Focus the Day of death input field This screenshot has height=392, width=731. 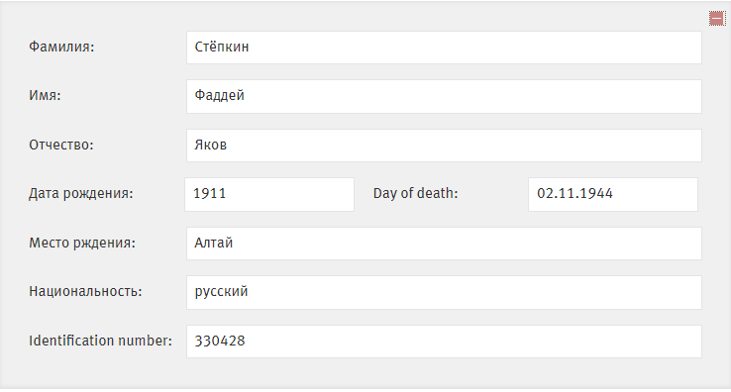(613, 194)
